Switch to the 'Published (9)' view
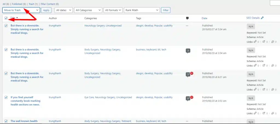This screenshot has height=124, width=280. click(19, 4)
